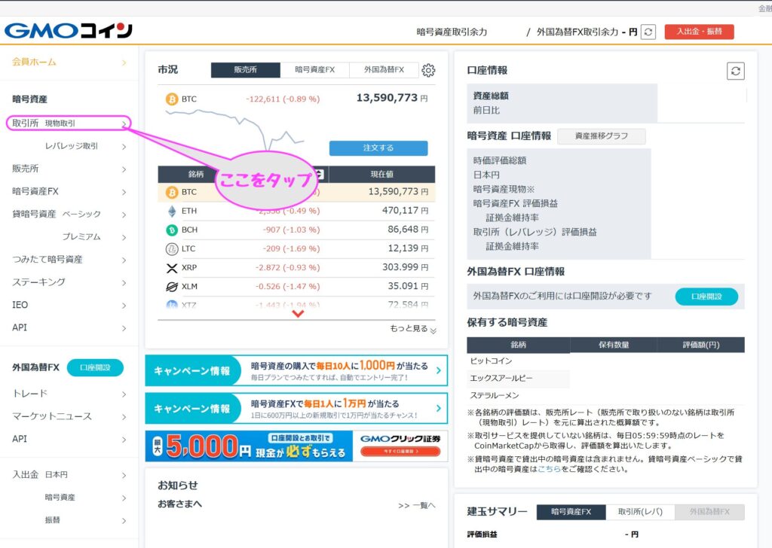This screenshot has width=772, height=548.
Task: Click the market settings gear icon
Action: coord(428,71)
